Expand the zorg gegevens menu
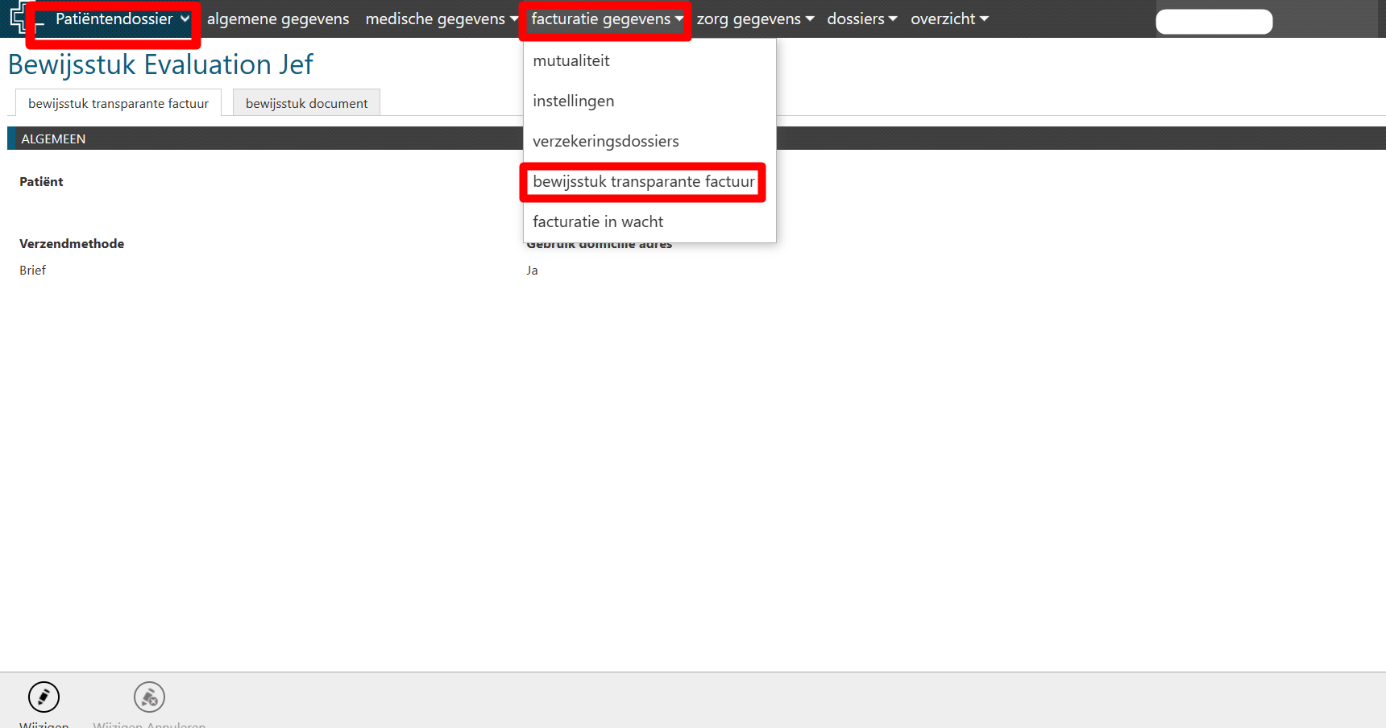The height and width of the screenshot is (728, 1386). click(756, 19)
